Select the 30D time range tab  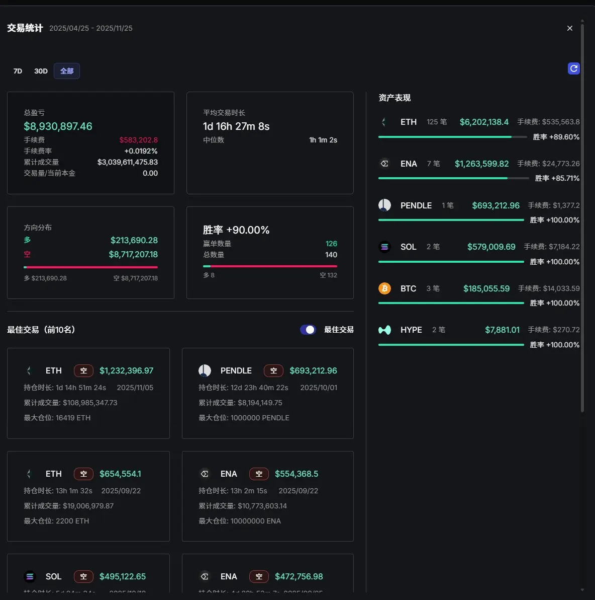41,71
